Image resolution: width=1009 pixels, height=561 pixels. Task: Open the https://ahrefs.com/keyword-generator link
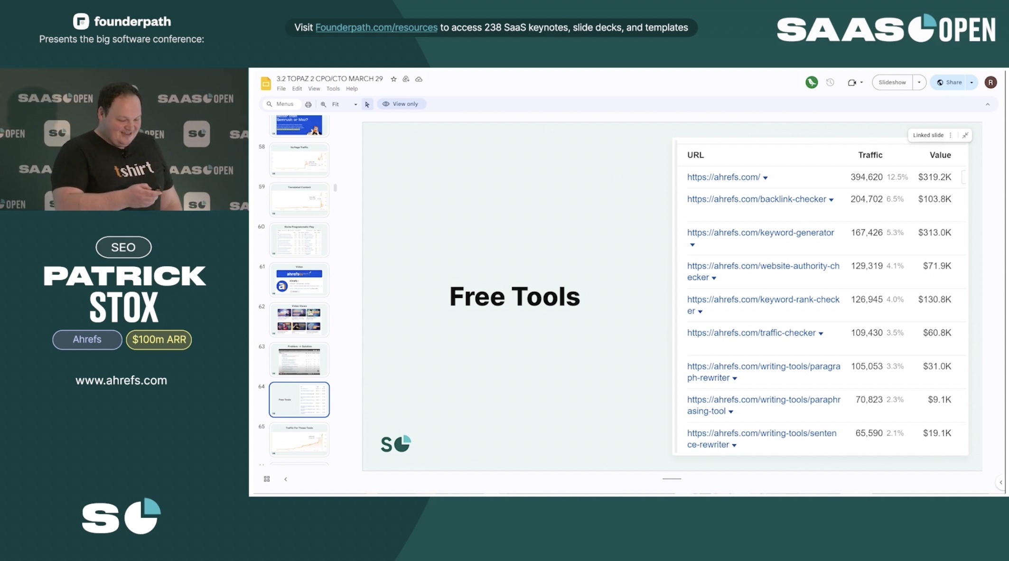[760, 233]
